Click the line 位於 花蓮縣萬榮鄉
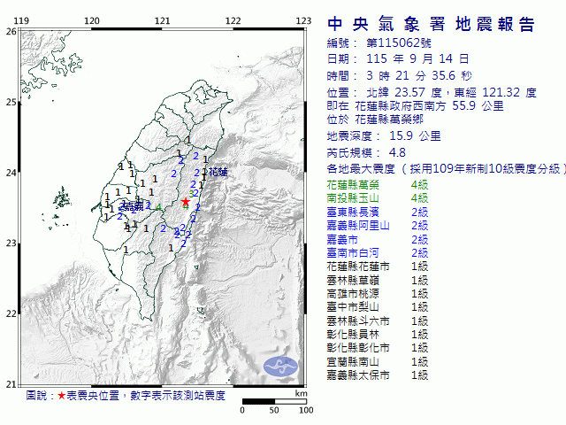 375,120
